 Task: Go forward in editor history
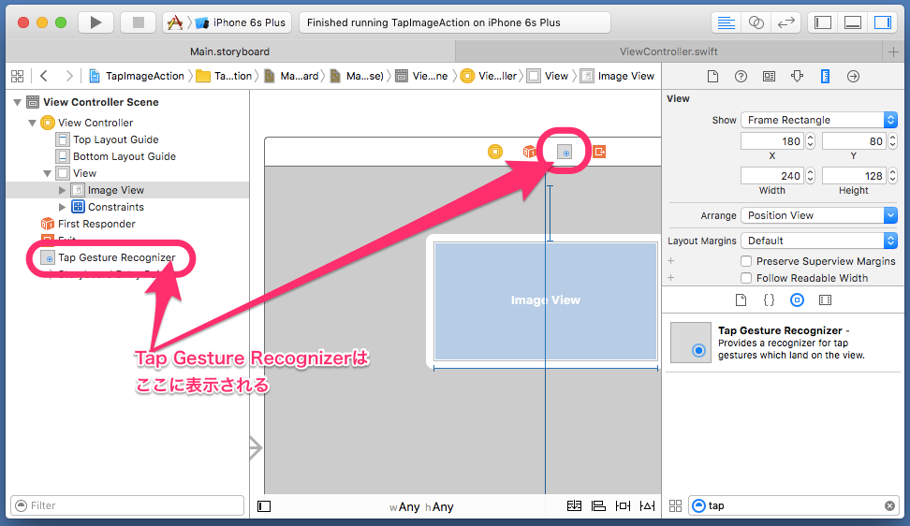coord(69,76)
